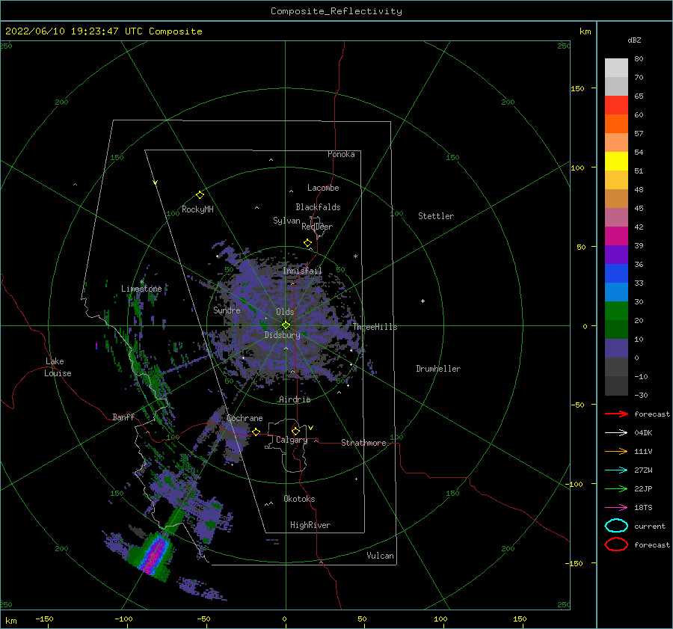Click the high-reflectivity storm cell echo in the southwest
Viewport: 673px width, 629px height.
click(x=155, y=554)
